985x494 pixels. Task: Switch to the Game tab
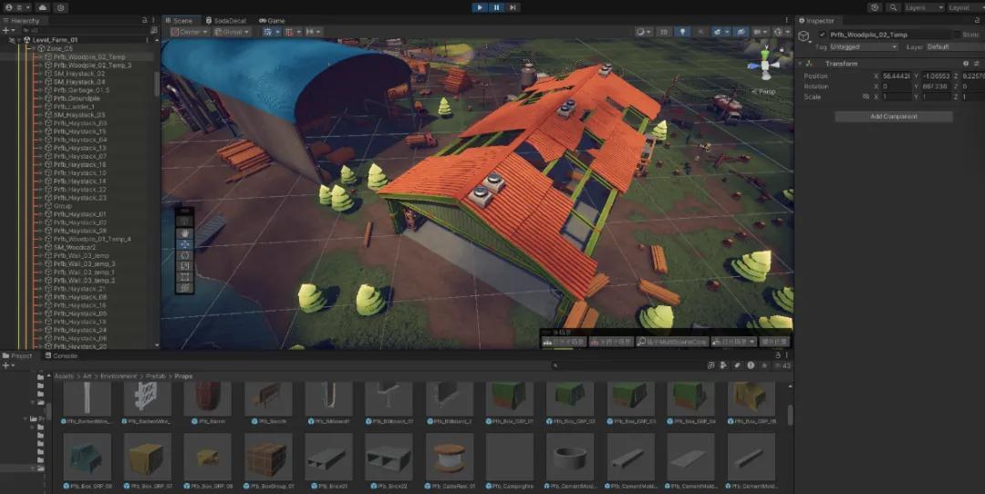[x=272, y=20]
